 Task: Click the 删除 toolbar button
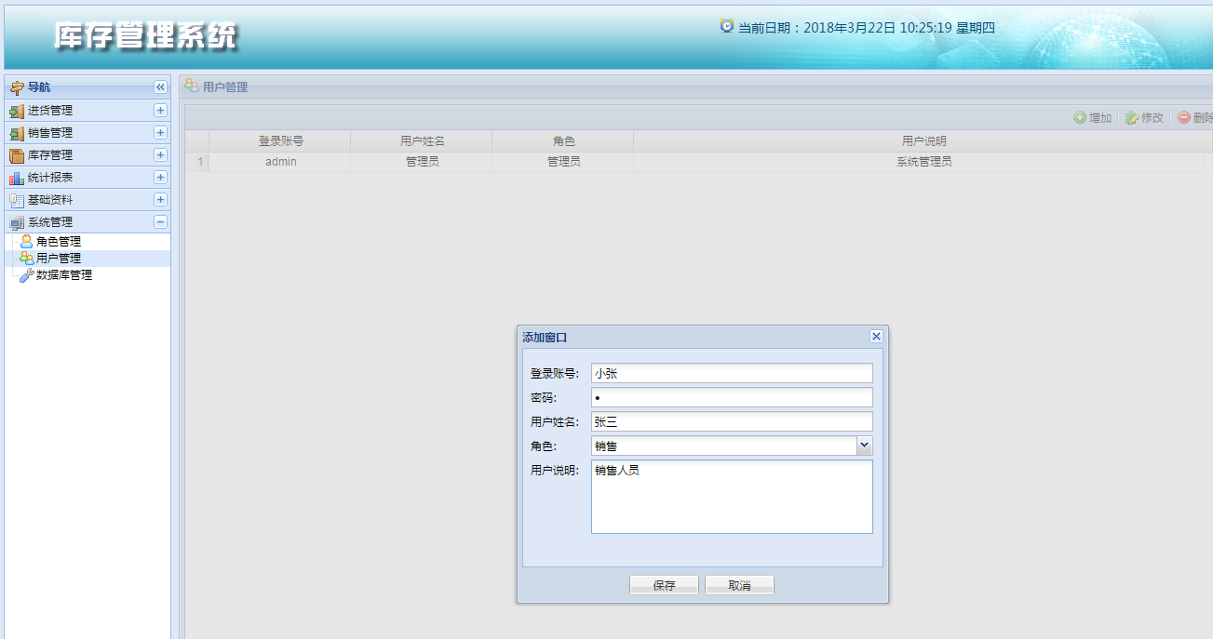tap(1195, 118)
